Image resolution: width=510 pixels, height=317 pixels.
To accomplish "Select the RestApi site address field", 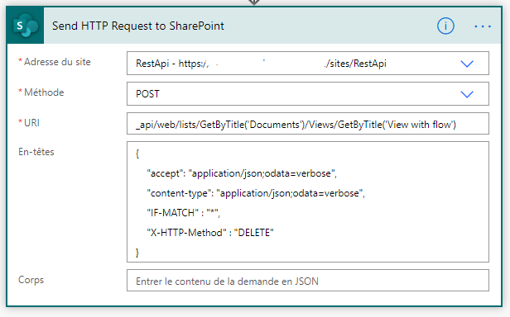I will 308,64.
